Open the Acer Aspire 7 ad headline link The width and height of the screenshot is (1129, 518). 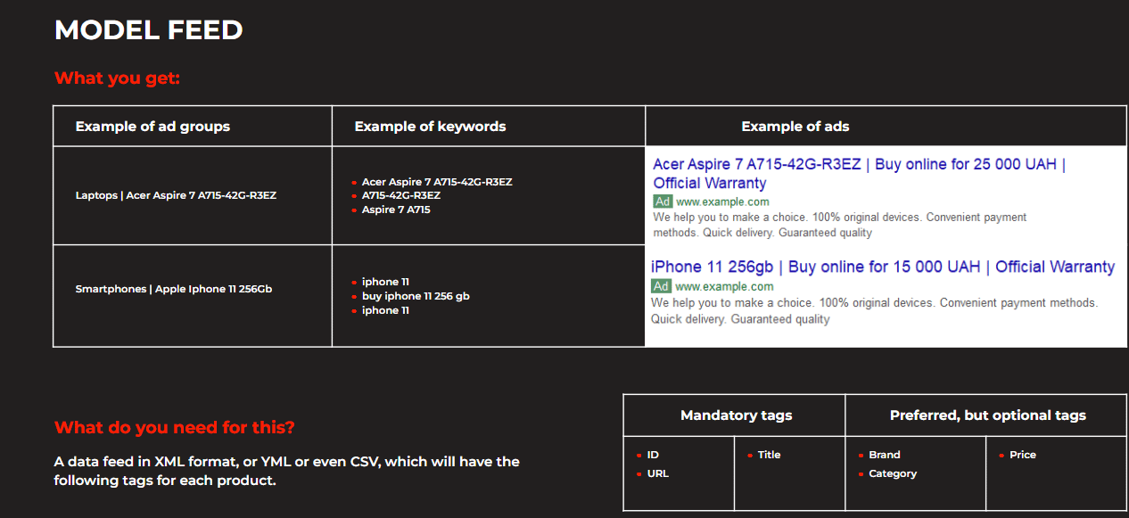(860, 174)
